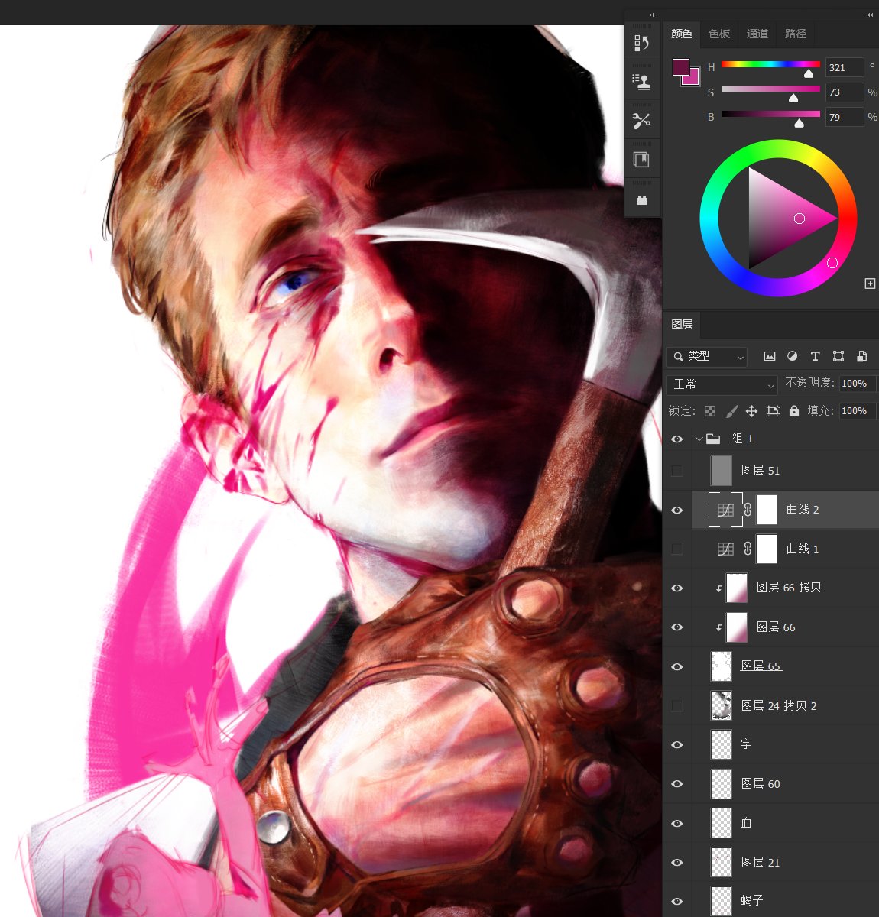
Task: Toggle visibility of 图层 65
Action: 677,666
